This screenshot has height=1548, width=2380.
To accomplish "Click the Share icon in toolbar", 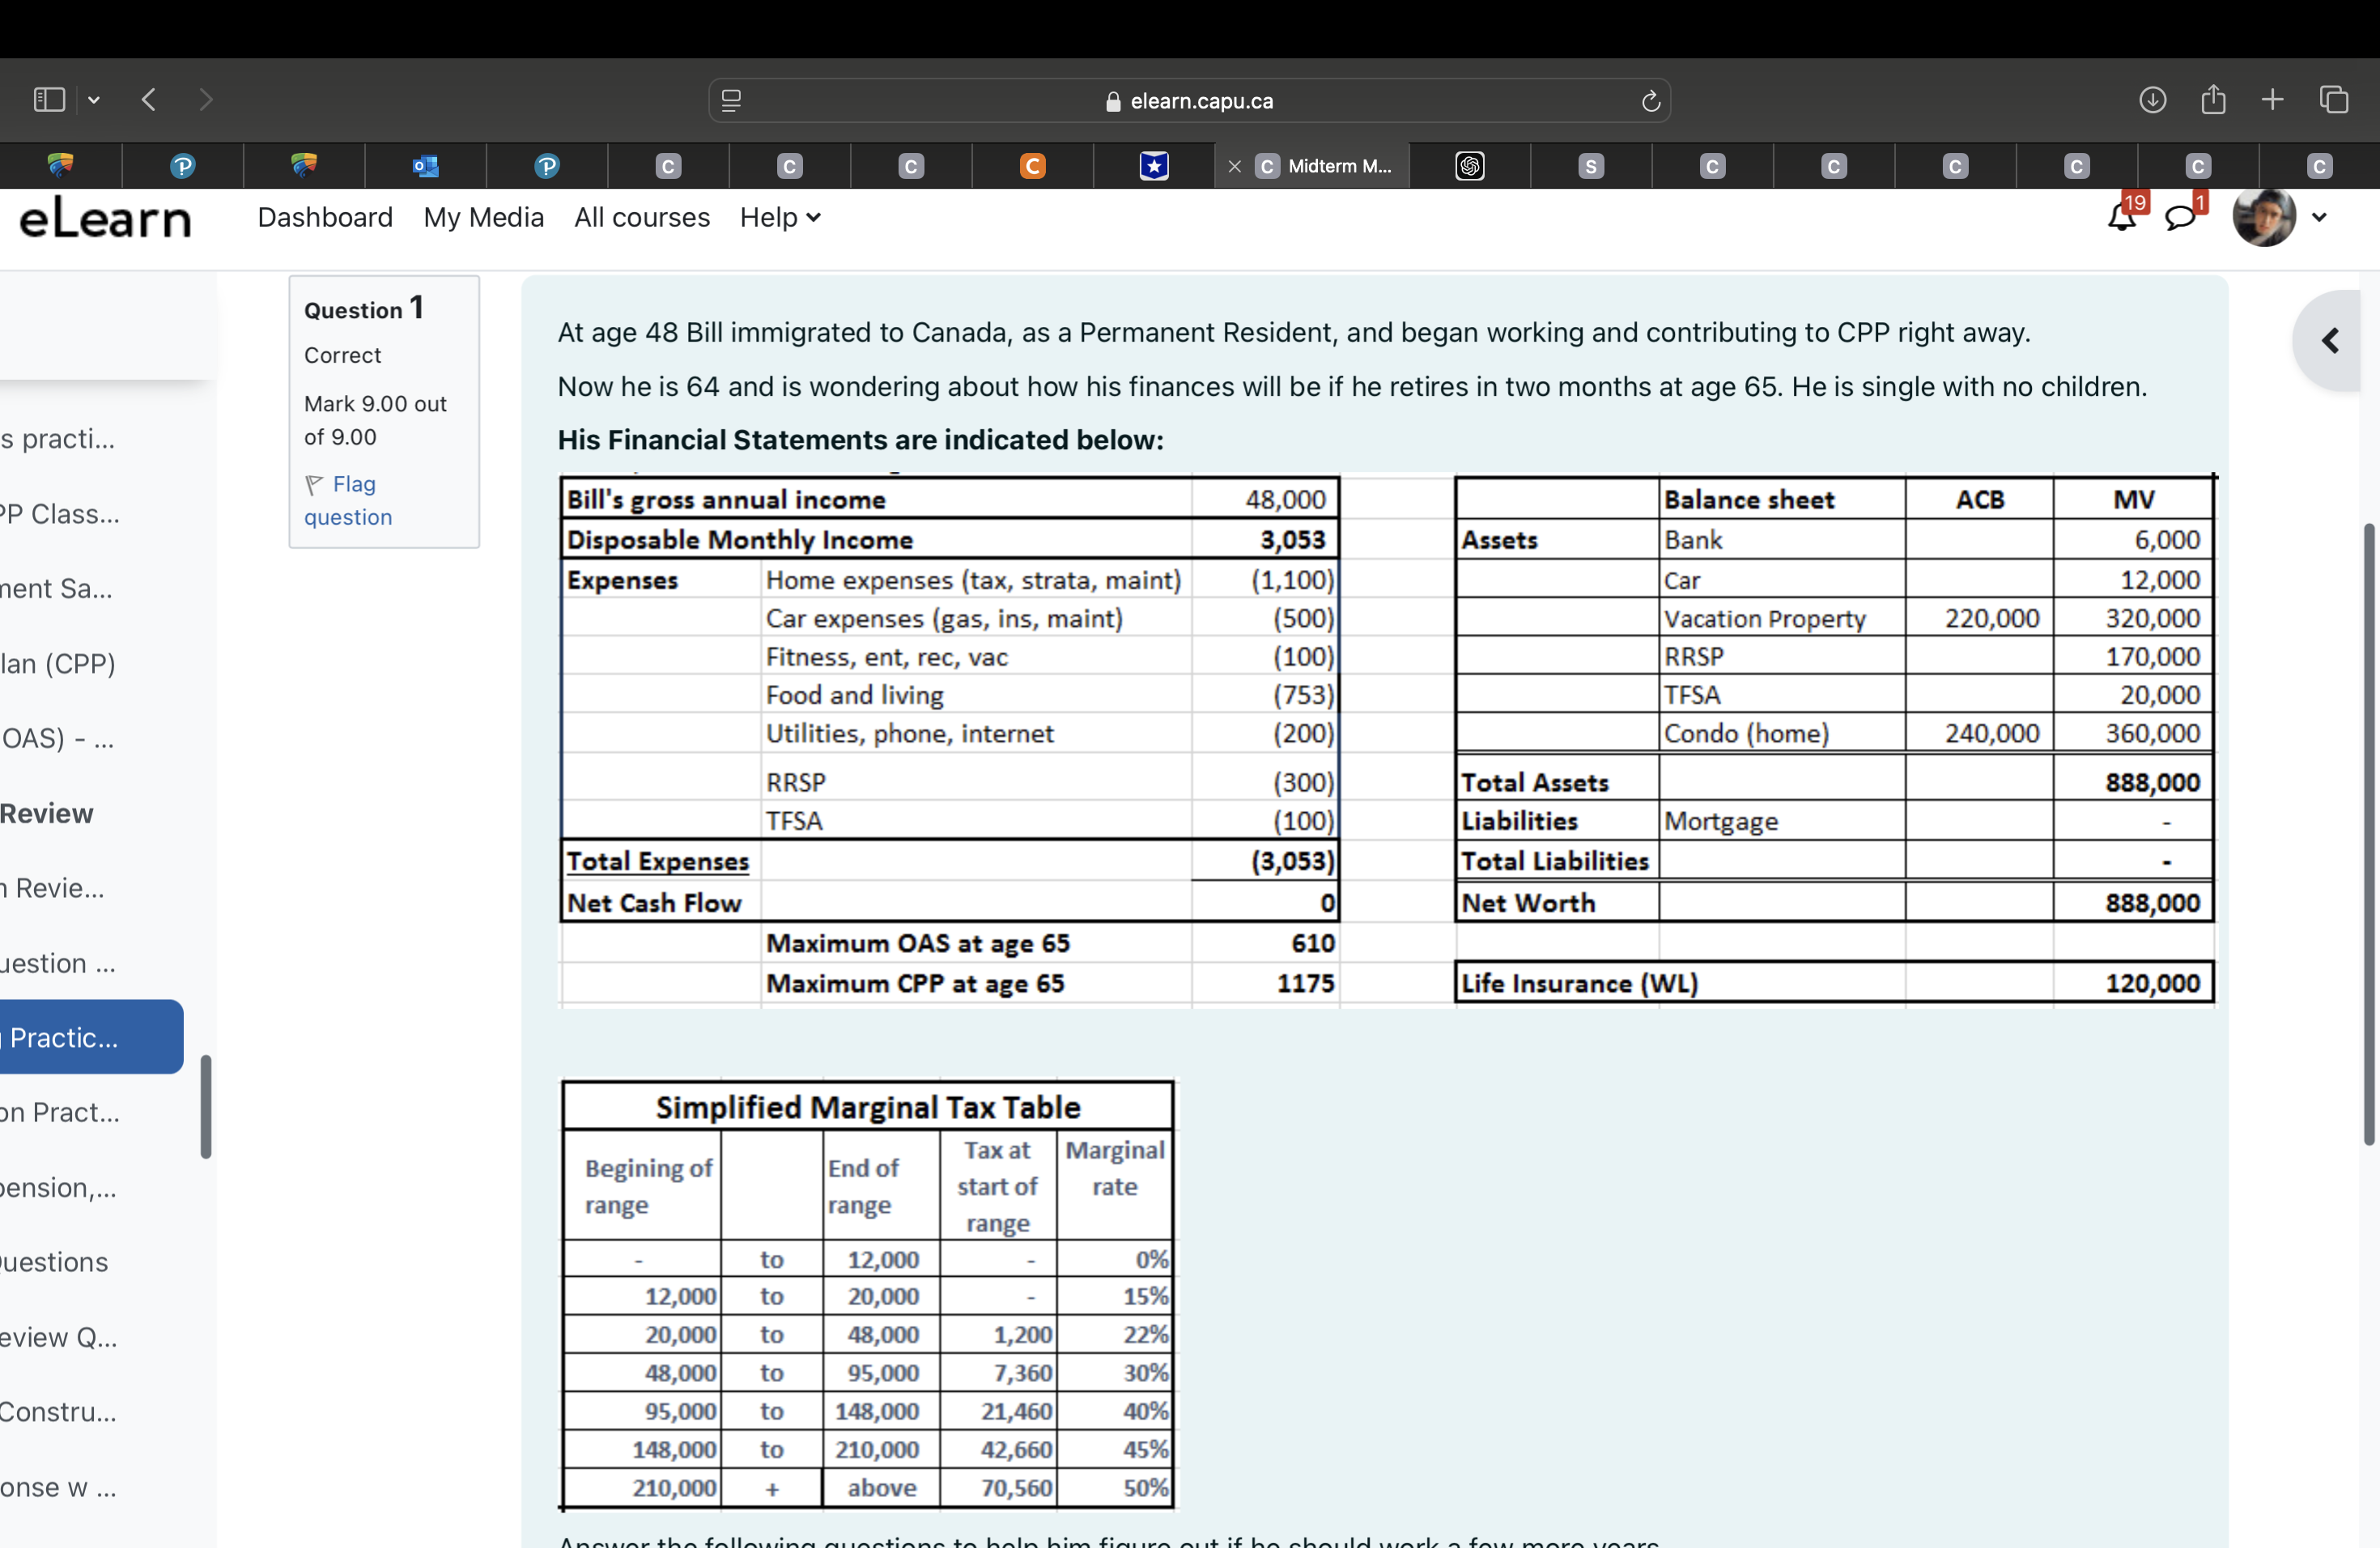I will click(x=2213, y=100).
